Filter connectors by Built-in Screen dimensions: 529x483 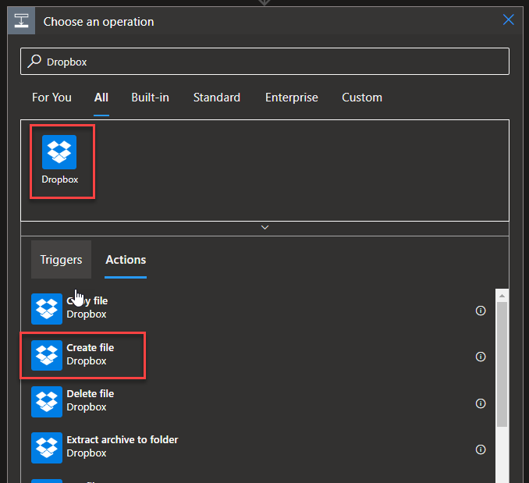tap(150, 98)
